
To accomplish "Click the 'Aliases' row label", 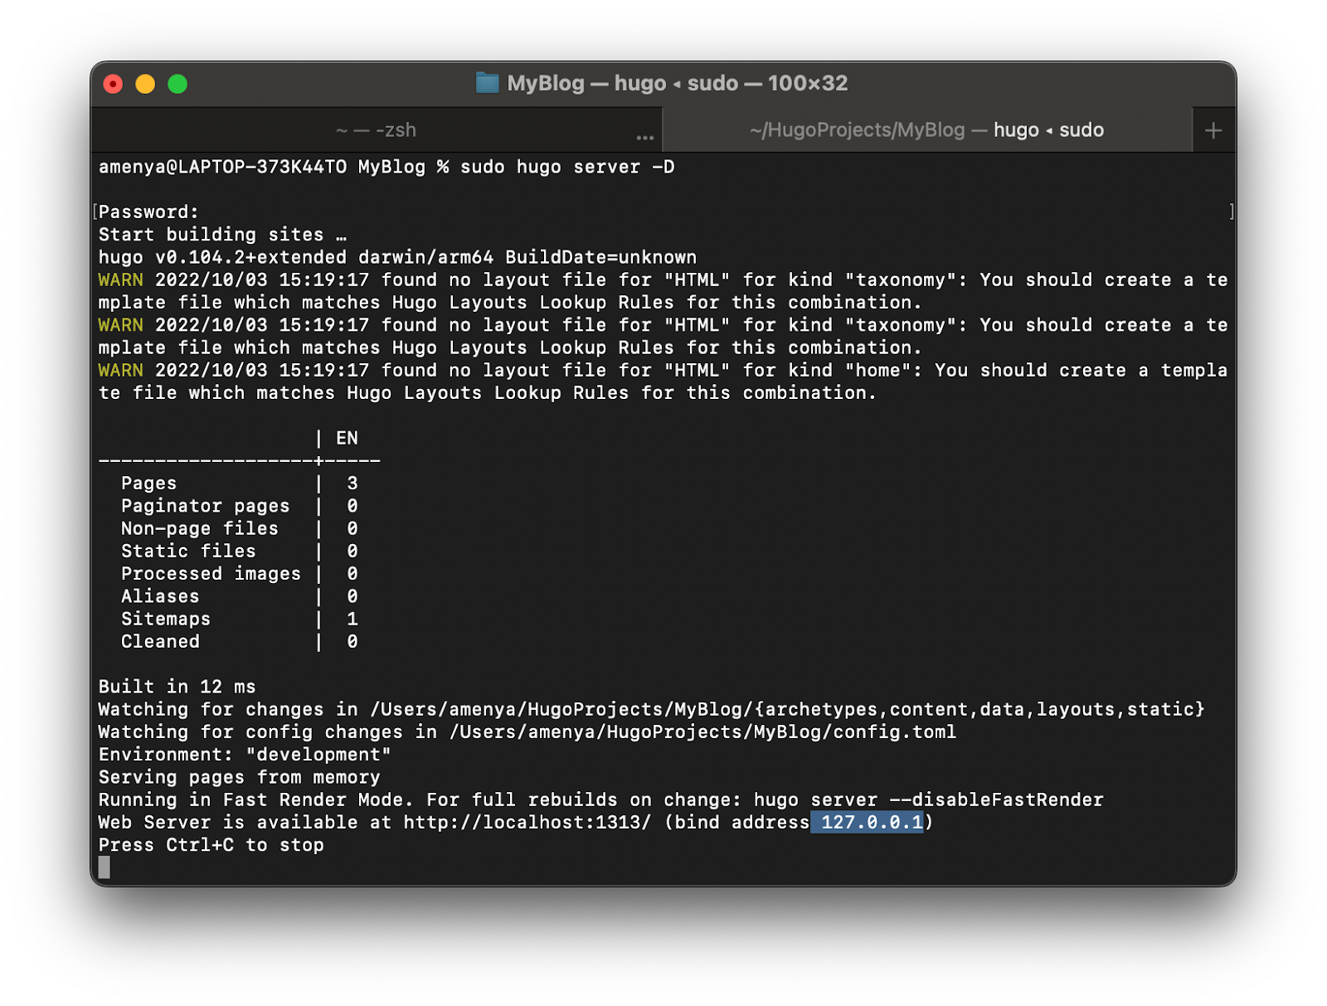I will (x=160, y=596).
